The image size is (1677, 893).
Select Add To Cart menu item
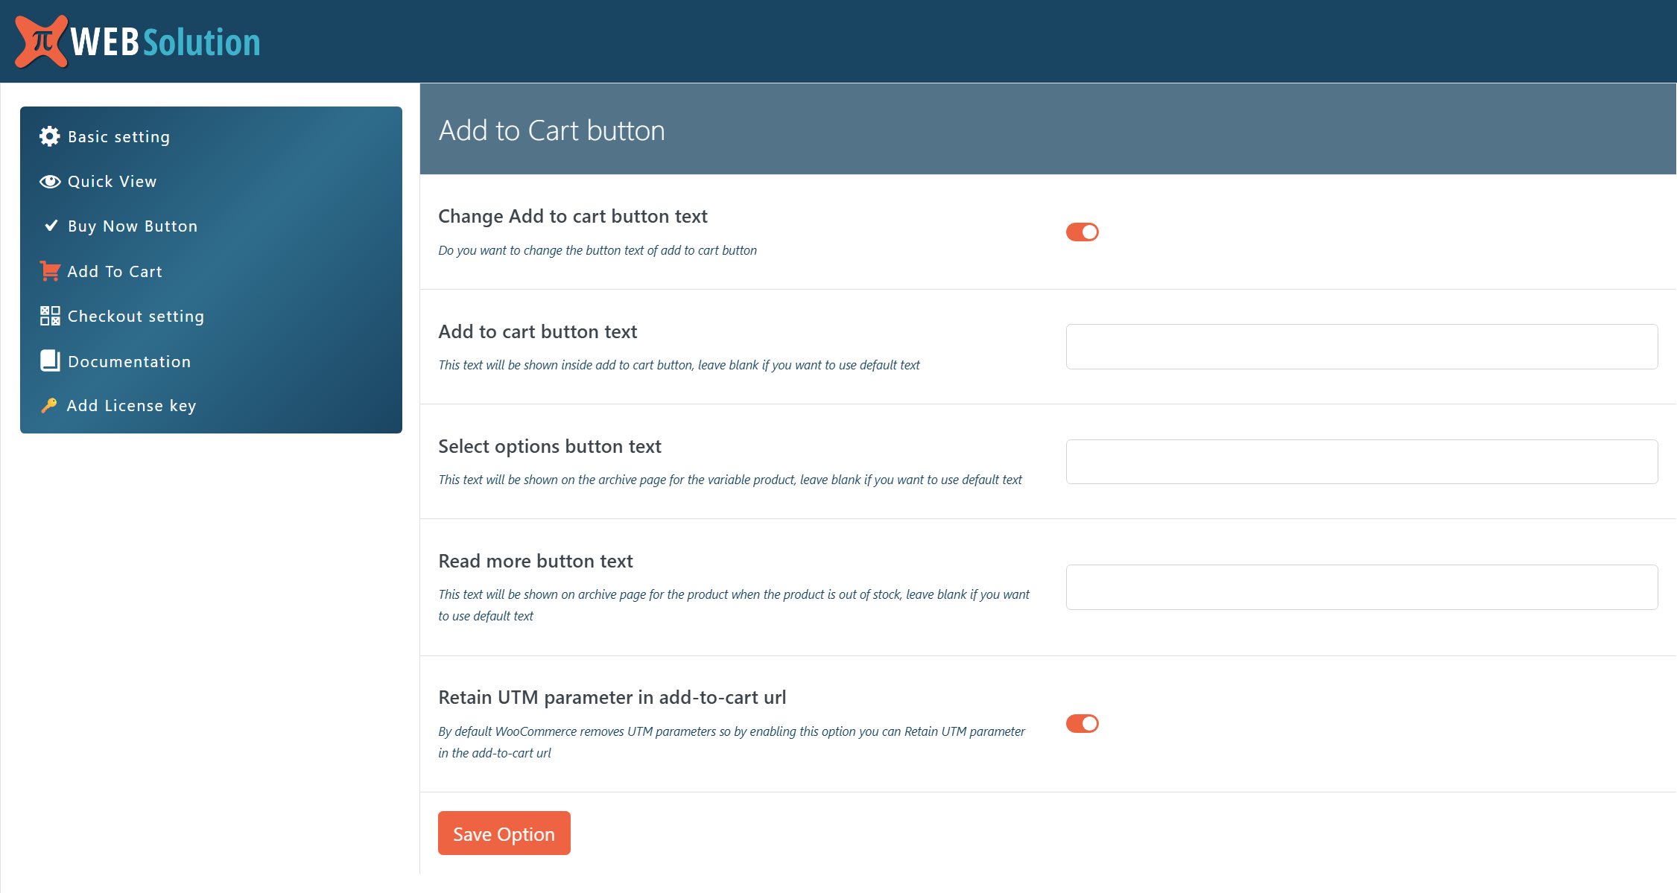[x=115, y=272]
